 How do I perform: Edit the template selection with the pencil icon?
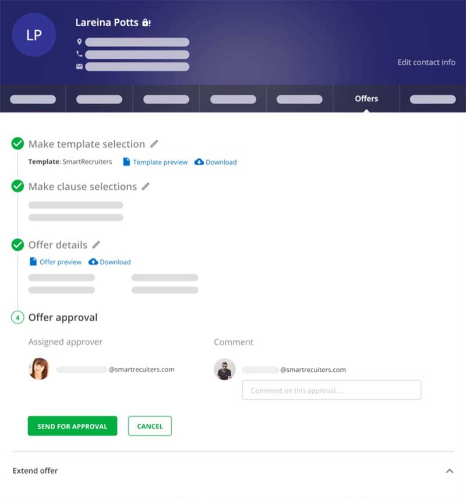tap(154, 144)
